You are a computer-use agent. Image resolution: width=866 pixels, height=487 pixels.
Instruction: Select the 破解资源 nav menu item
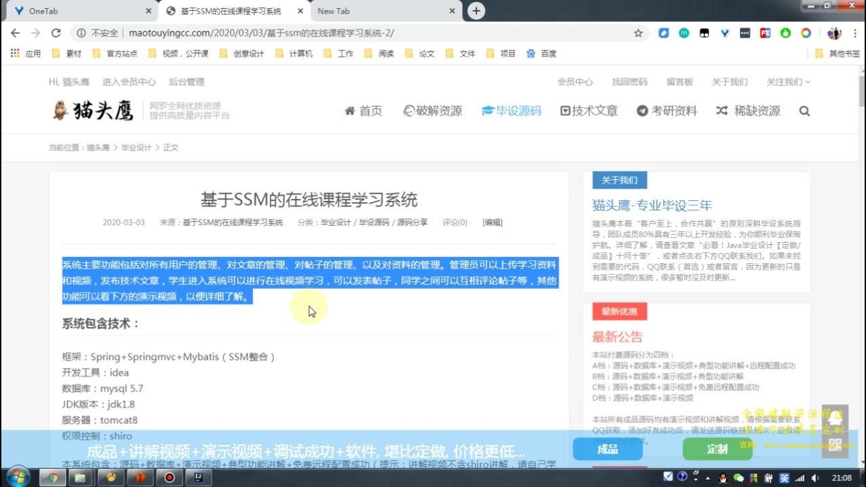tap(432, 111)
